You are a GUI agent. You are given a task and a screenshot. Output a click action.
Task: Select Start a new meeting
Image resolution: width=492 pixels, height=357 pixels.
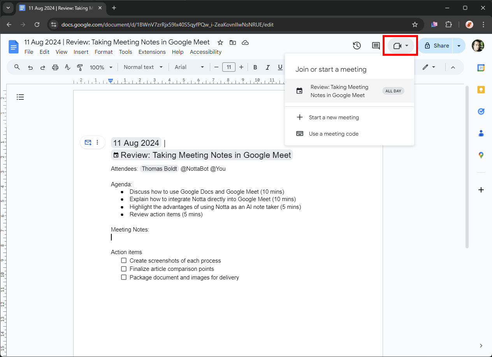[350, 117]
